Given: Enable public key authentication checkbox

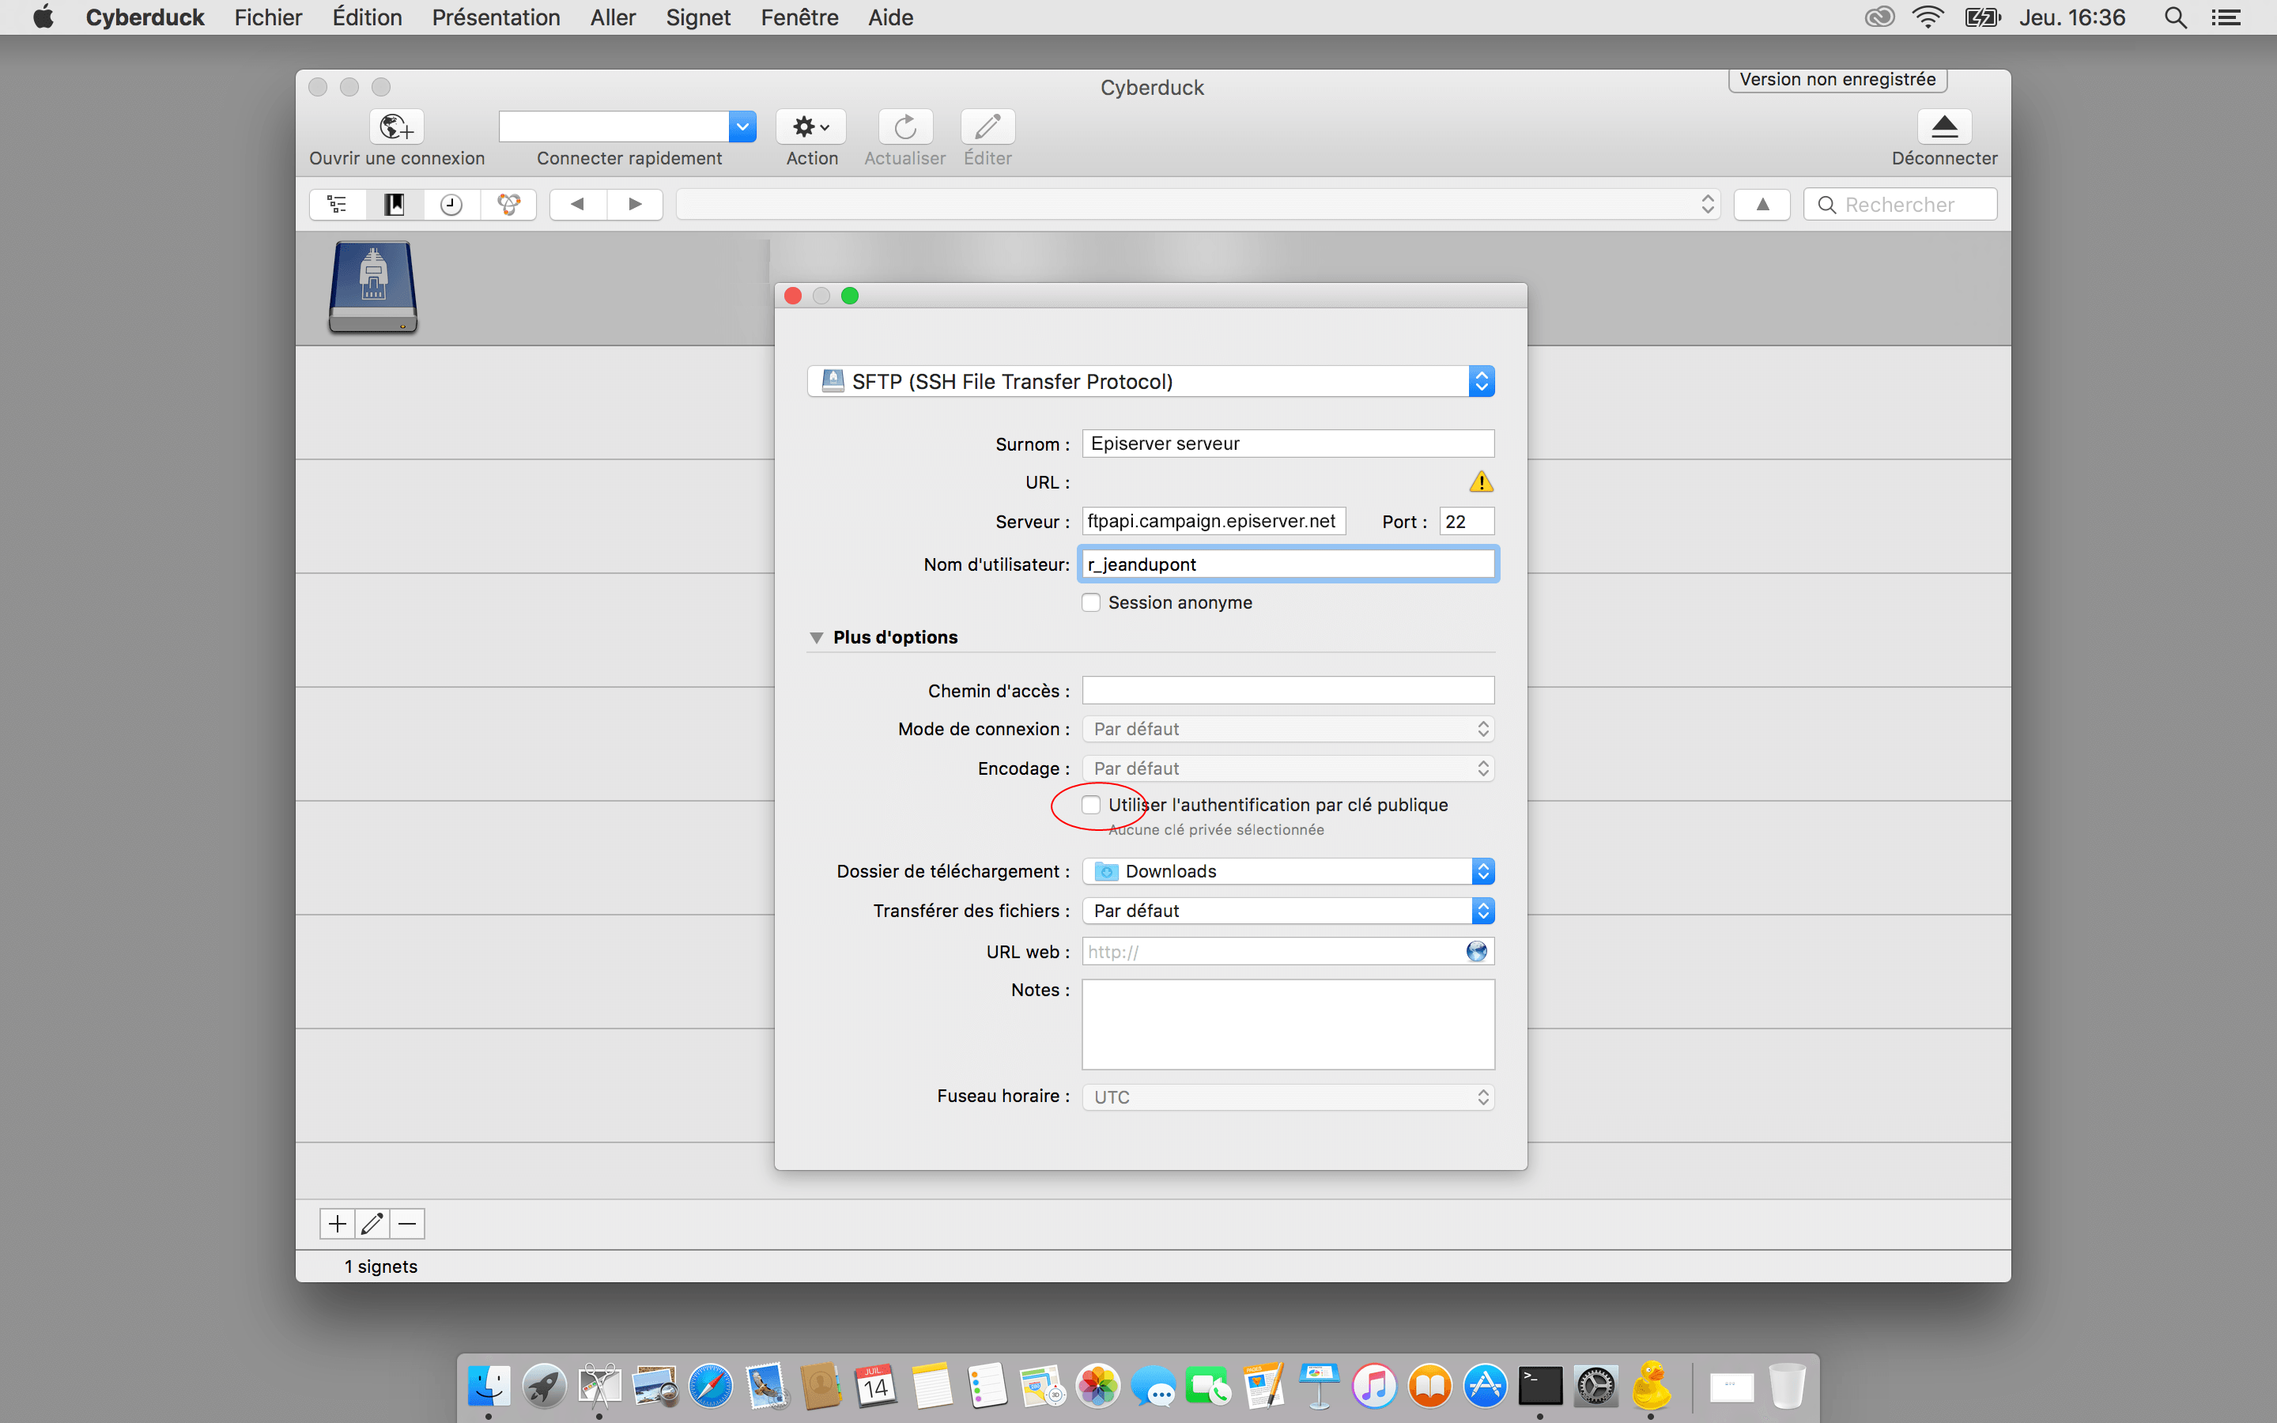Looking at the screenshot, I should point(1090,805).
